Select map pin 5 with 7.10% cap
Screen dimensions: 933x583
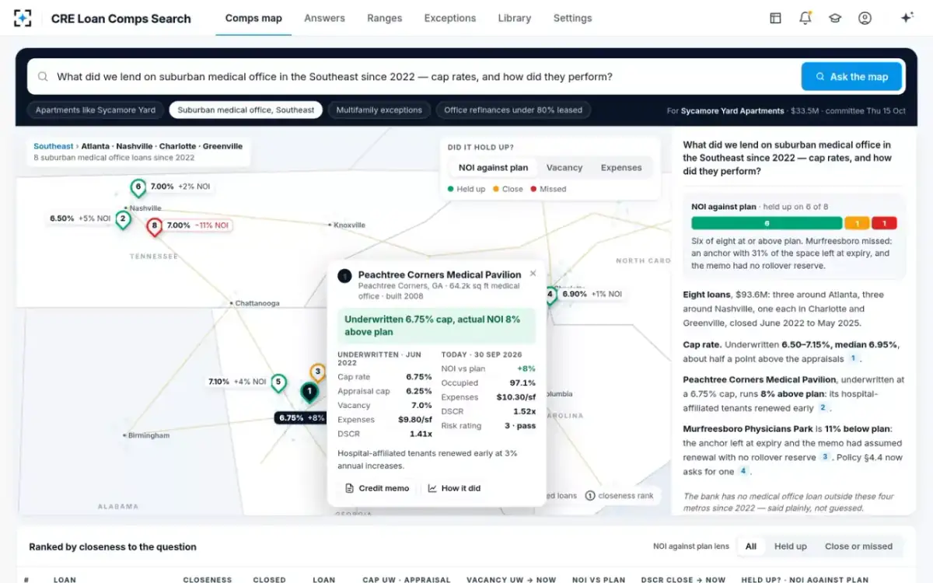278,383
